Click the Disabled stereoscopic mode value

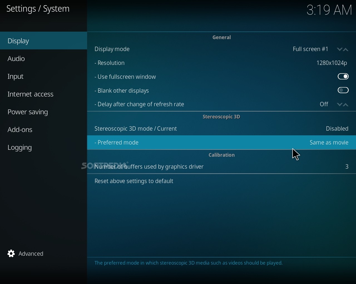coord(337,129)
